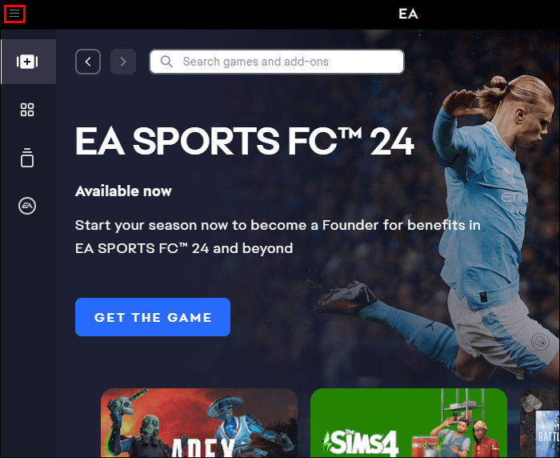Open the hamburger menu in the title bar
Viewport: 560px width, 458px height.
[14, 14]
